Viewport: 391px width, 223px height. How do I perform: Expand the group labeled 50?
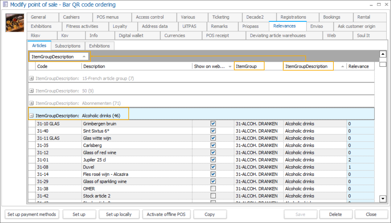tap(31, 91)
